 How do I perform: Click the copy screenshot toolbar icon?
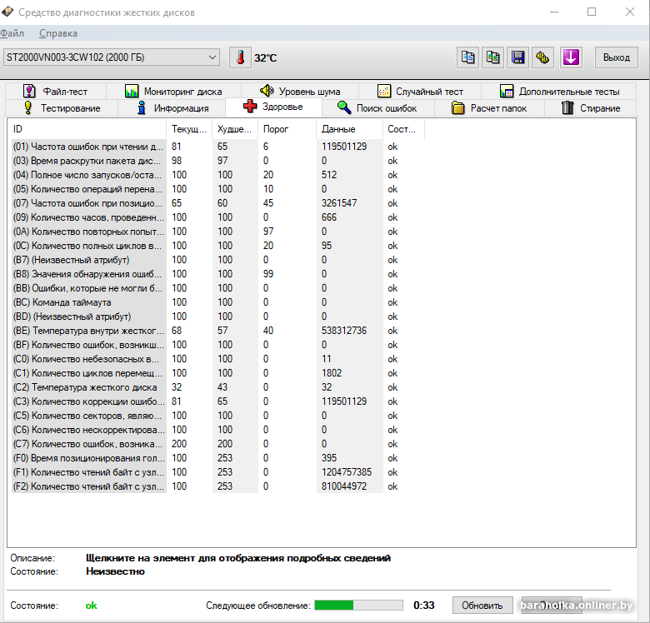(493, 57)
